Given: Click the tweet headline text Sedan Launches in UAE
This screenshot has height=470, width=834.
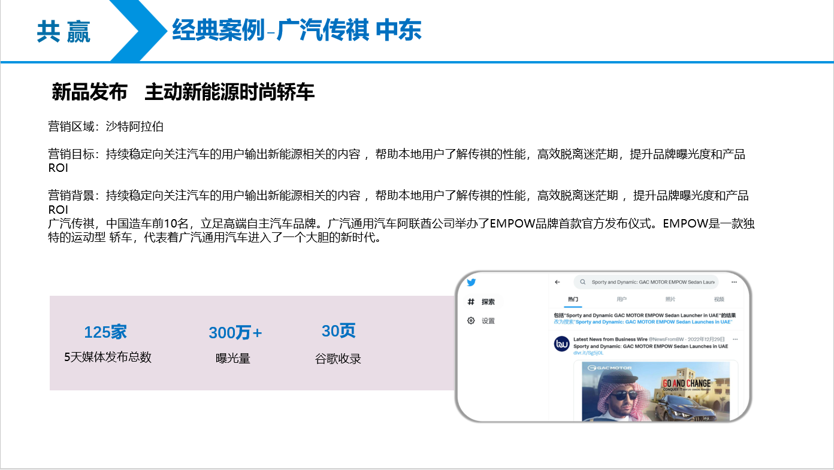Looking at the screenshot, I should click(x=651, y=346).
